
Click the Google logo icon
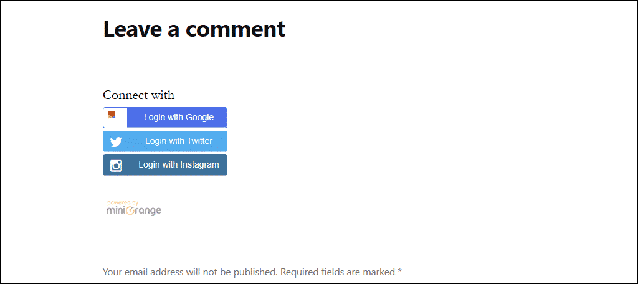tap(112, 115)
